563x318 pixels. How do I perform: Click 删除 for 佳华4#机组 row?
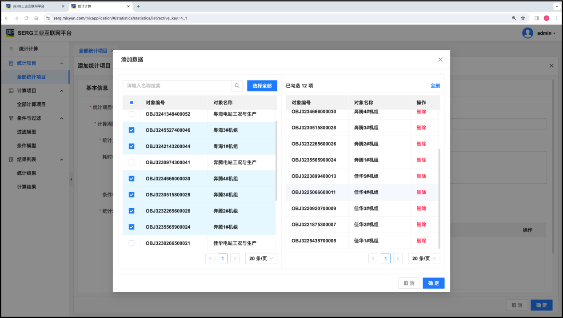point(421,192)
